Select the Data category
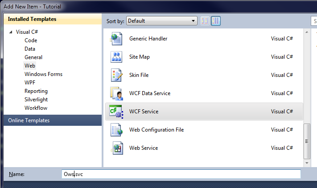 click(30, 49)
